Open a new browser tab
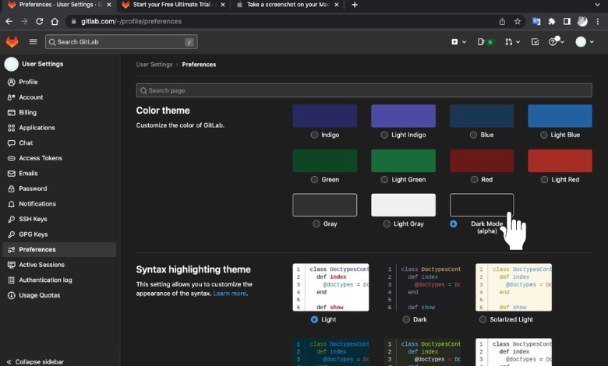This screenshot has height=366, width=608. pyautogui.click(x=355, y=5)
